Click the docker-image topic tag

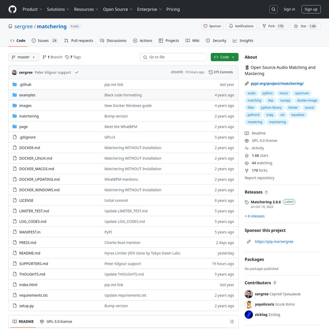[x=307, y=100]
